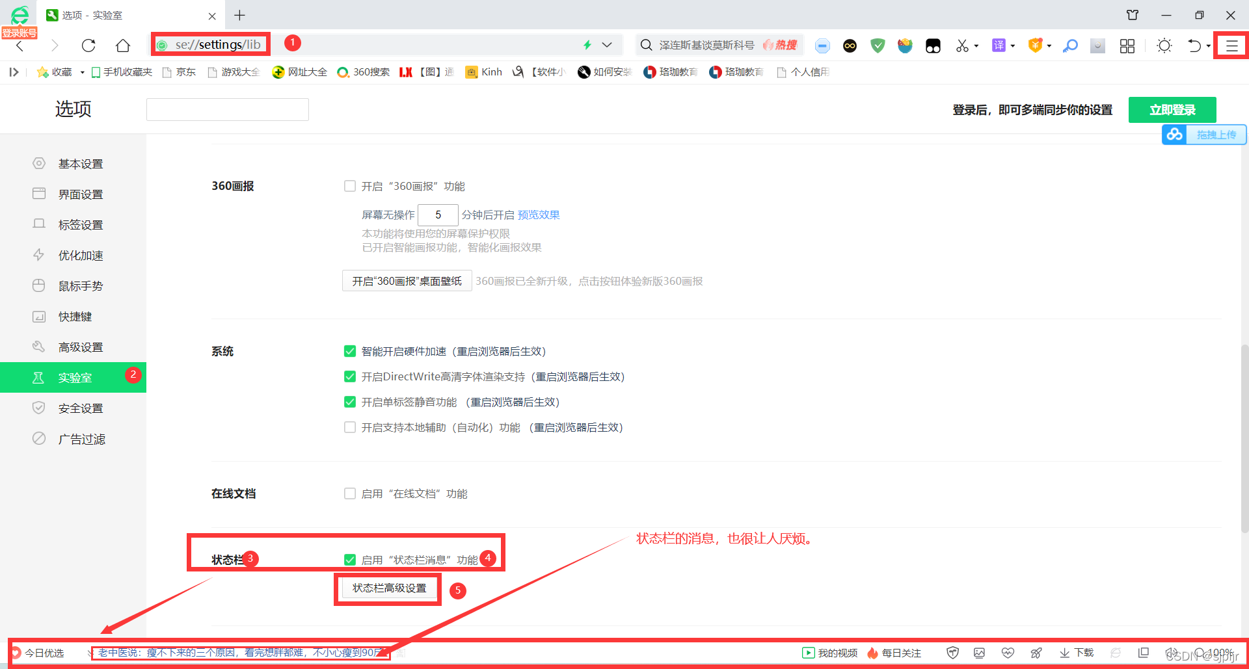Screen dimensions: 1249x669
Task: Open 360搜索 bookmark
Action: pos(364,72)
